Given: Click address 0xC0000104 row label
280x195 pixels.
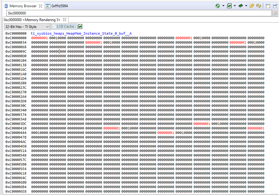Looking at the screenshot, I should point(16,61).
